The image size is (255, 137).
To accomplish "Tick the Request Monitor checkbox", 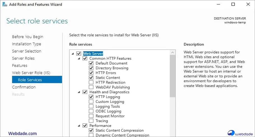I will 91,116.
